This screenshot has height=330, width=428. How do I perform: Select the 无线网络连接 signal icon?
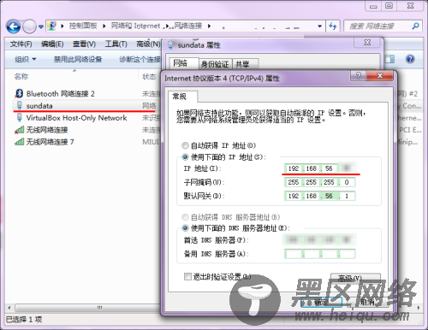pos(20,130)
